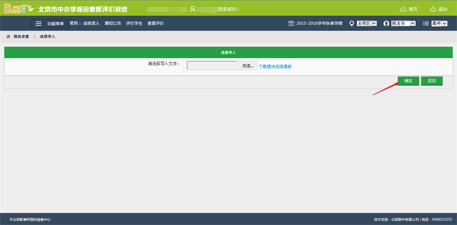
Task: Click the location pin icon
Action: point(351,23)
